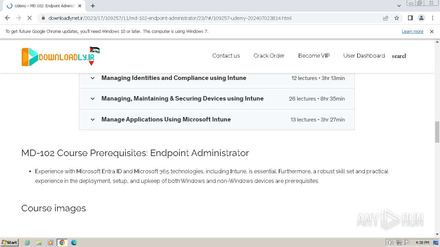Open Microsoft Edge from the taskbar
The width and height of the screenshot is (440, 247).
tap(74, 243)
